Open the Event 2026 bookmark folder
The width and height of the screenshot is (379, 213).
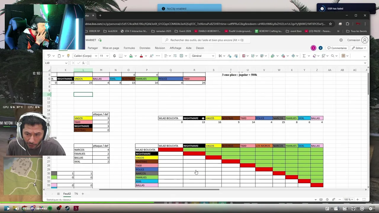tap(183, 31)
